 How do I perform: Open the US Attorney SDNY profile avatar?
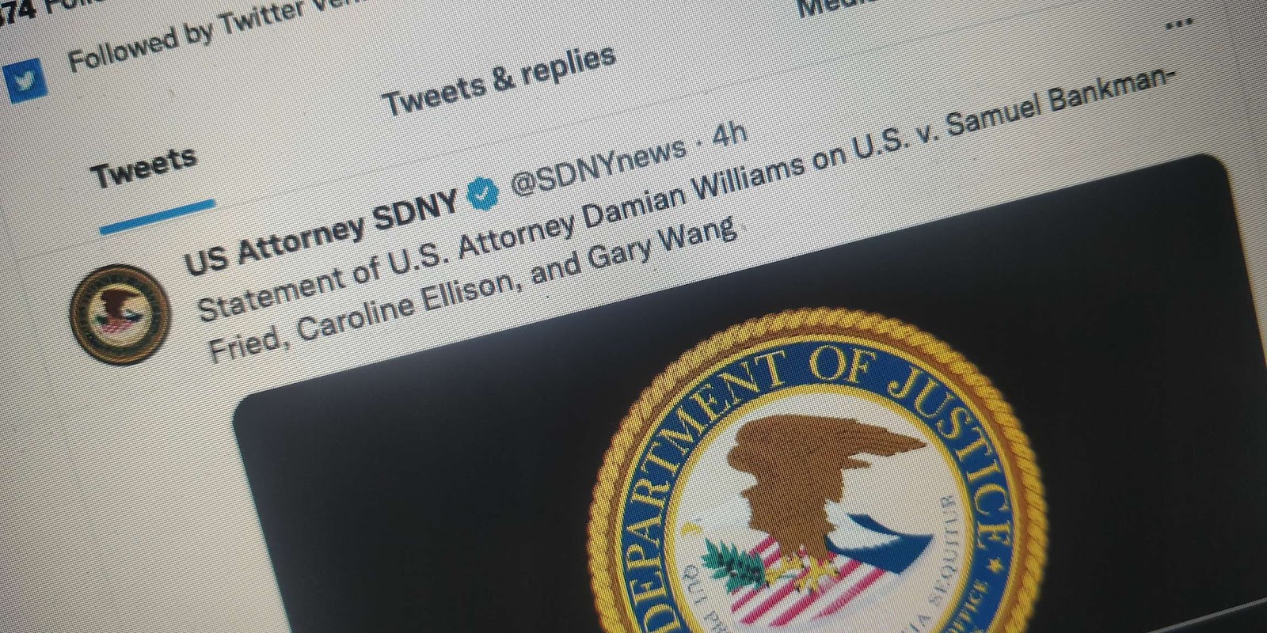[120, 313]
